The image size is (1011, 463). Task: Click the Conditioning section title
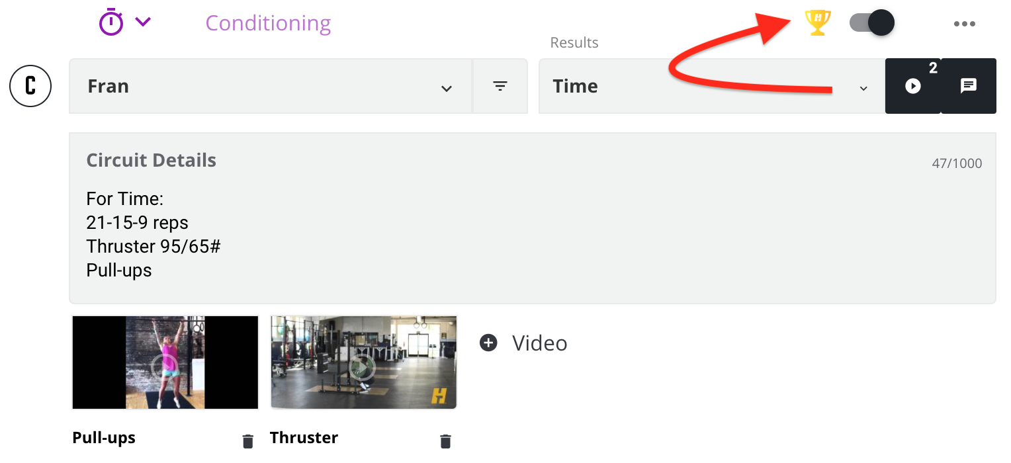point(268,23)
